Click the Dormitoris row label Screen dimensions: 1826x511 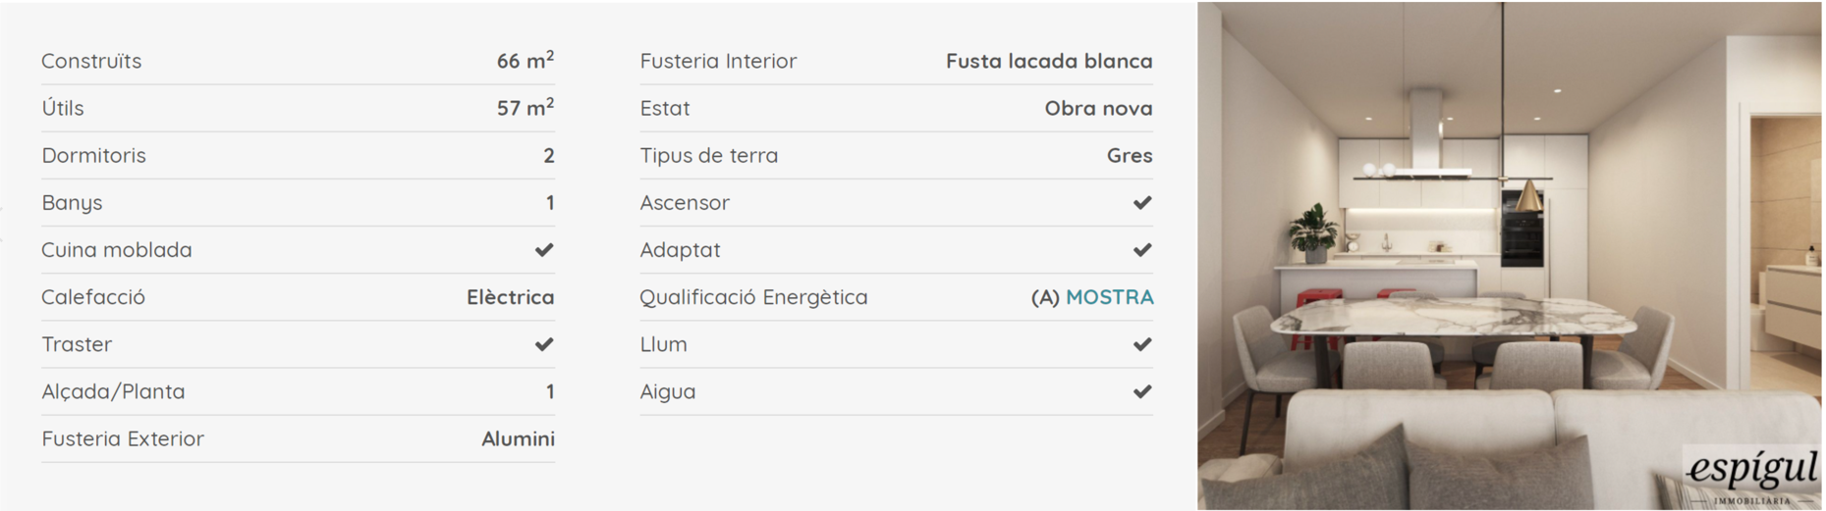coord(93,156)
